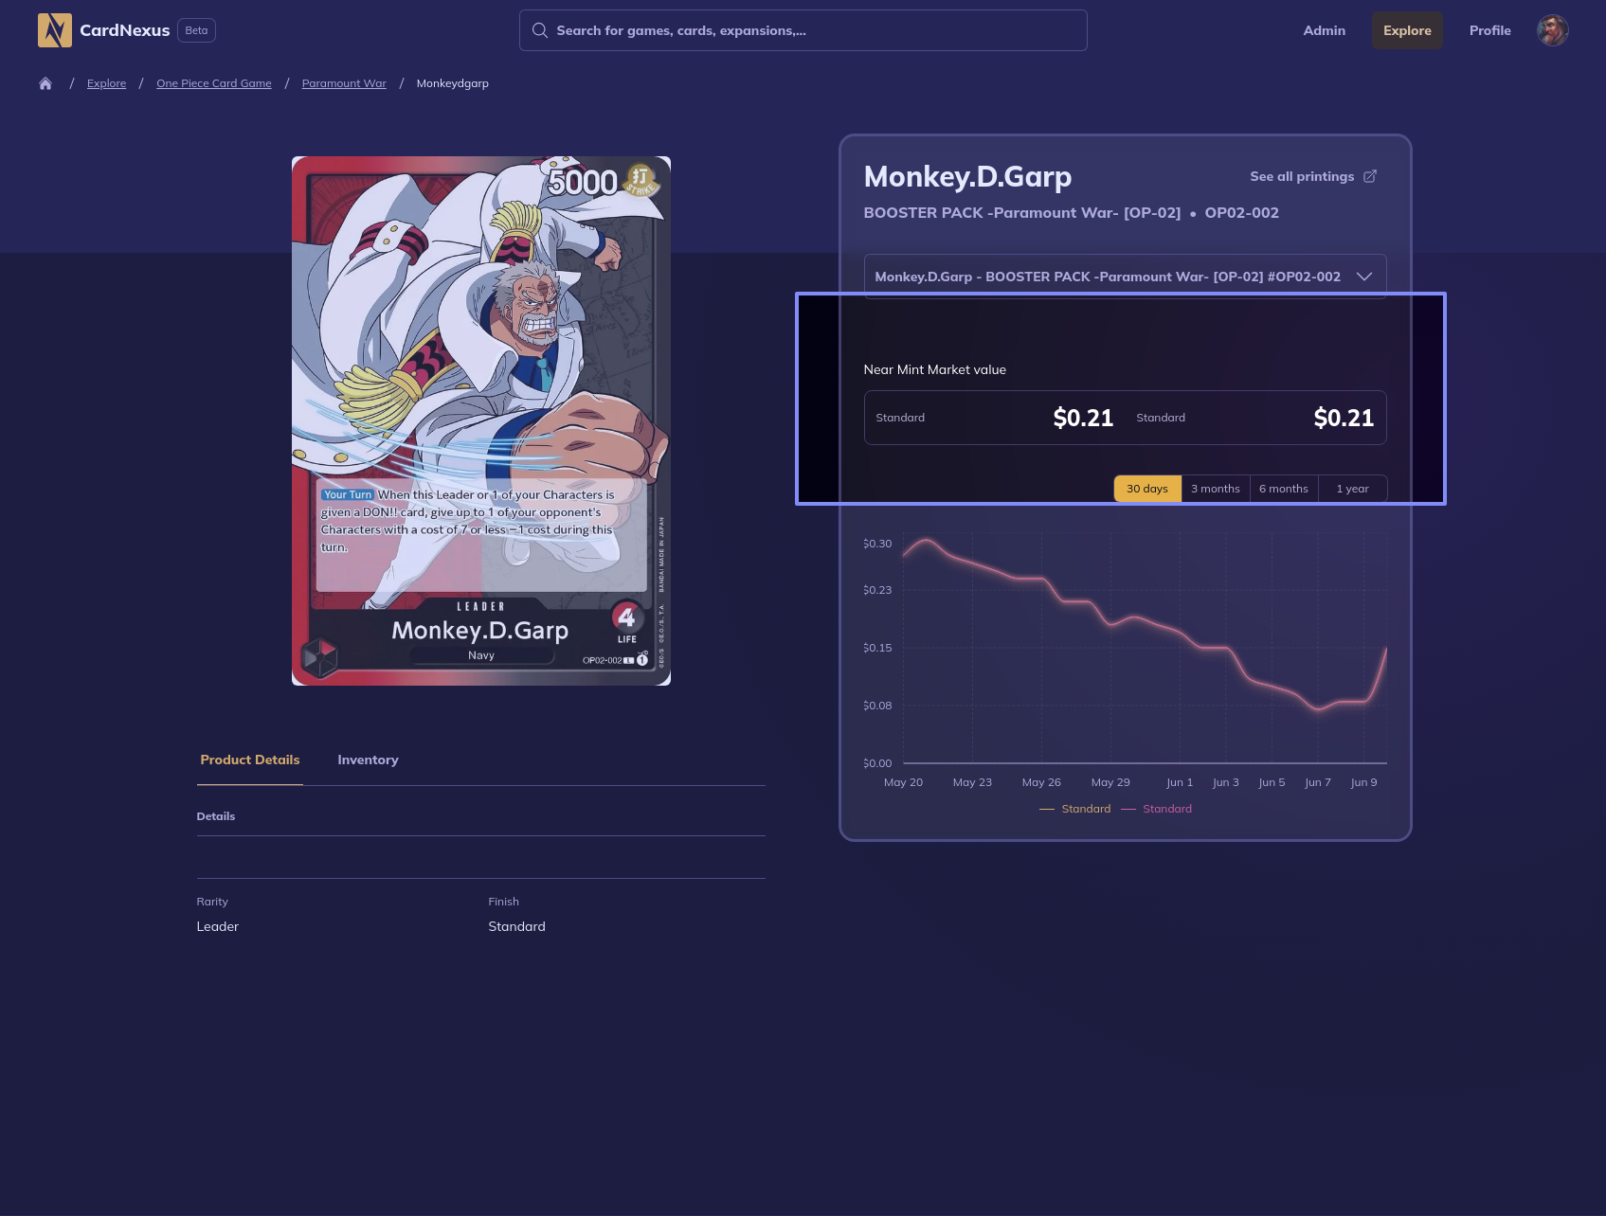This screenshot has height=1216, width=1606.
Task: Open the Admin menu item
Action: (x=1324, y=30)
